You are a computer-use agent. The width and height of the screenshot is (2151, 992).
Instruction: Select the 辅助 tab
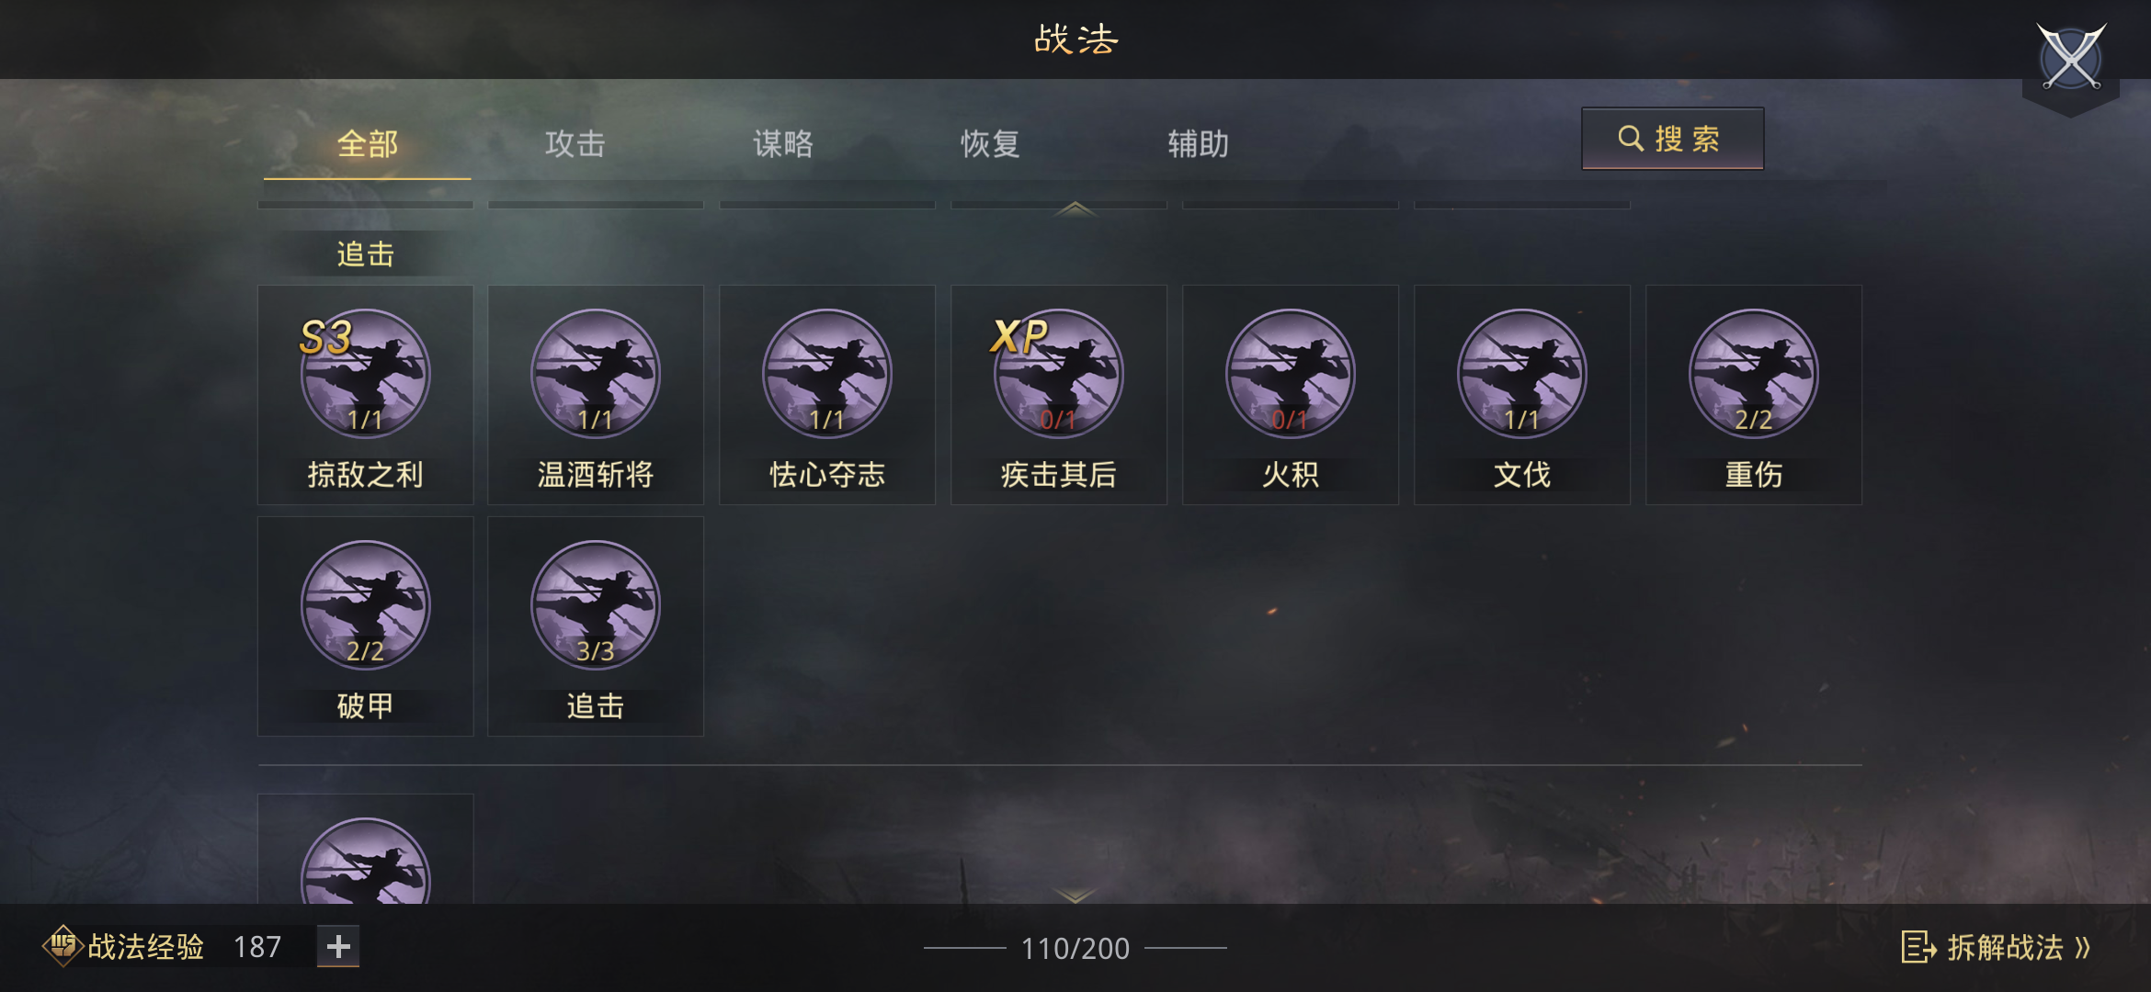pyautogui.click(x=1198, y=143)
